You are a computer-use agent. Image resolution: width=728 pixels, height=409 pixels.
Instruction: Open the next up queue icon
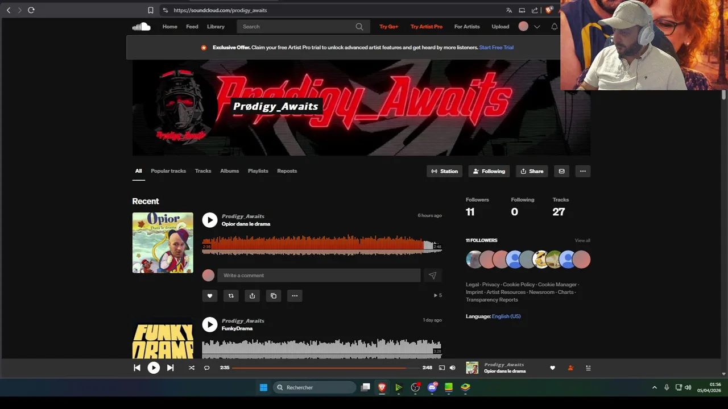tap(588, 368)
